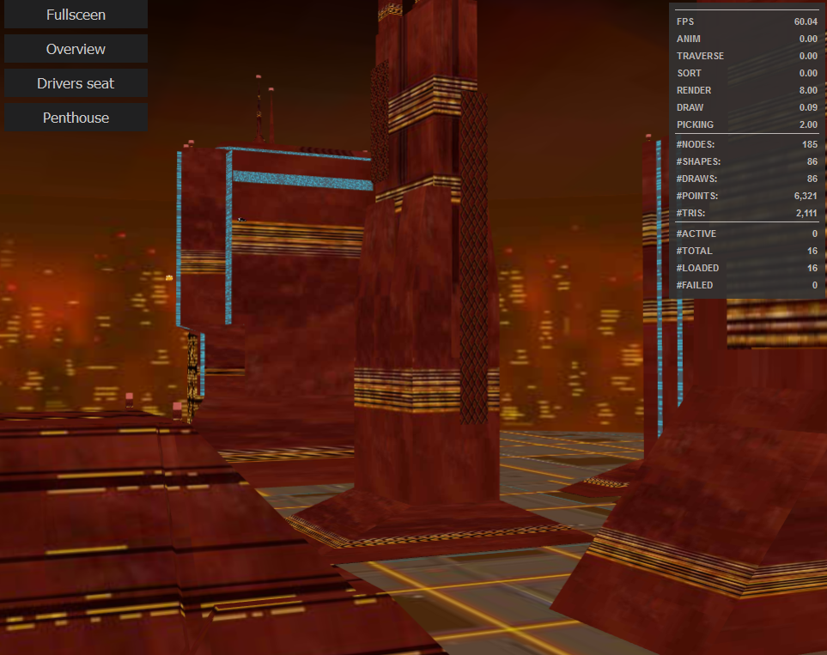Click the ANIM stat row
This screenshot has height=655, width=827.
[x=747, y=39]
